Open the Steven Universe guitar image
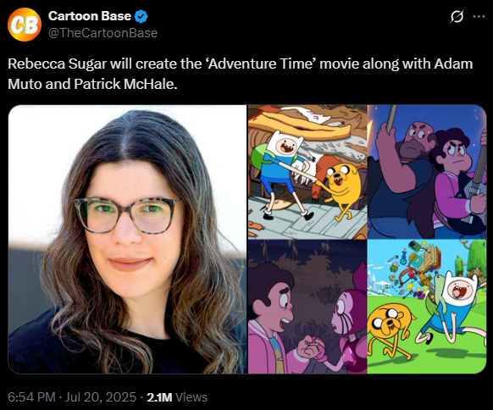 click(427, 172)
